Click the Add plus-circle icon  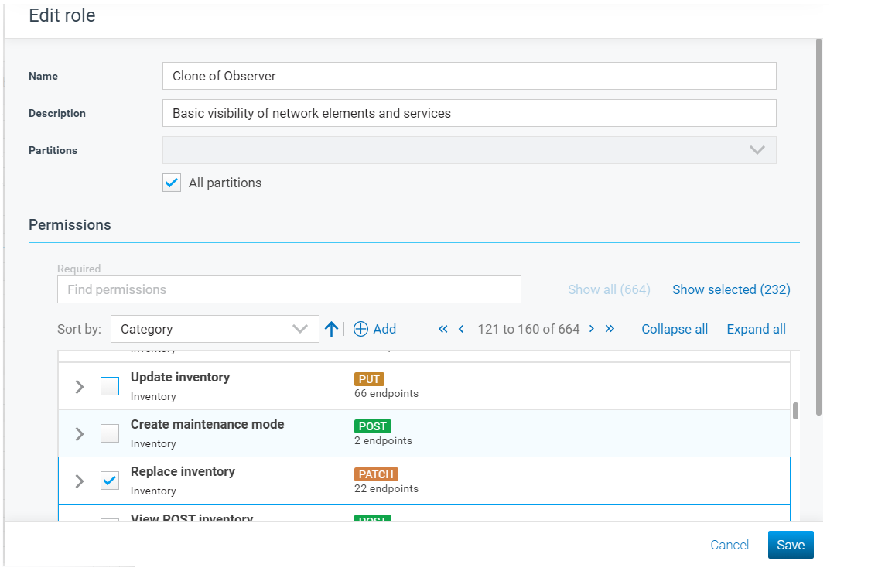(x=360, y=329)
